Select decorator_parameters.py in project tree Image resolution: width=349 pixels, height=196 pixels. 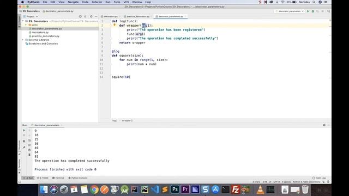pos(47,29)
